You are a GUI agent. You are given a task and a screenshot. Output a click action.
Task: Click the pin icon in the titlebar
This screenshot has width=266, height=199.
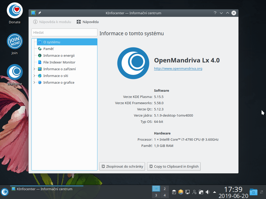[39, 13]
